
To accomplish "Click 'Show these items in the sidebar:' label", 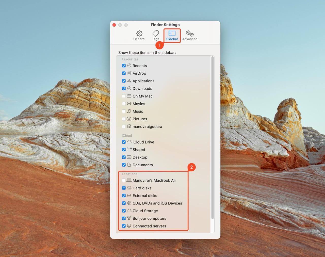I will (147, 53).
